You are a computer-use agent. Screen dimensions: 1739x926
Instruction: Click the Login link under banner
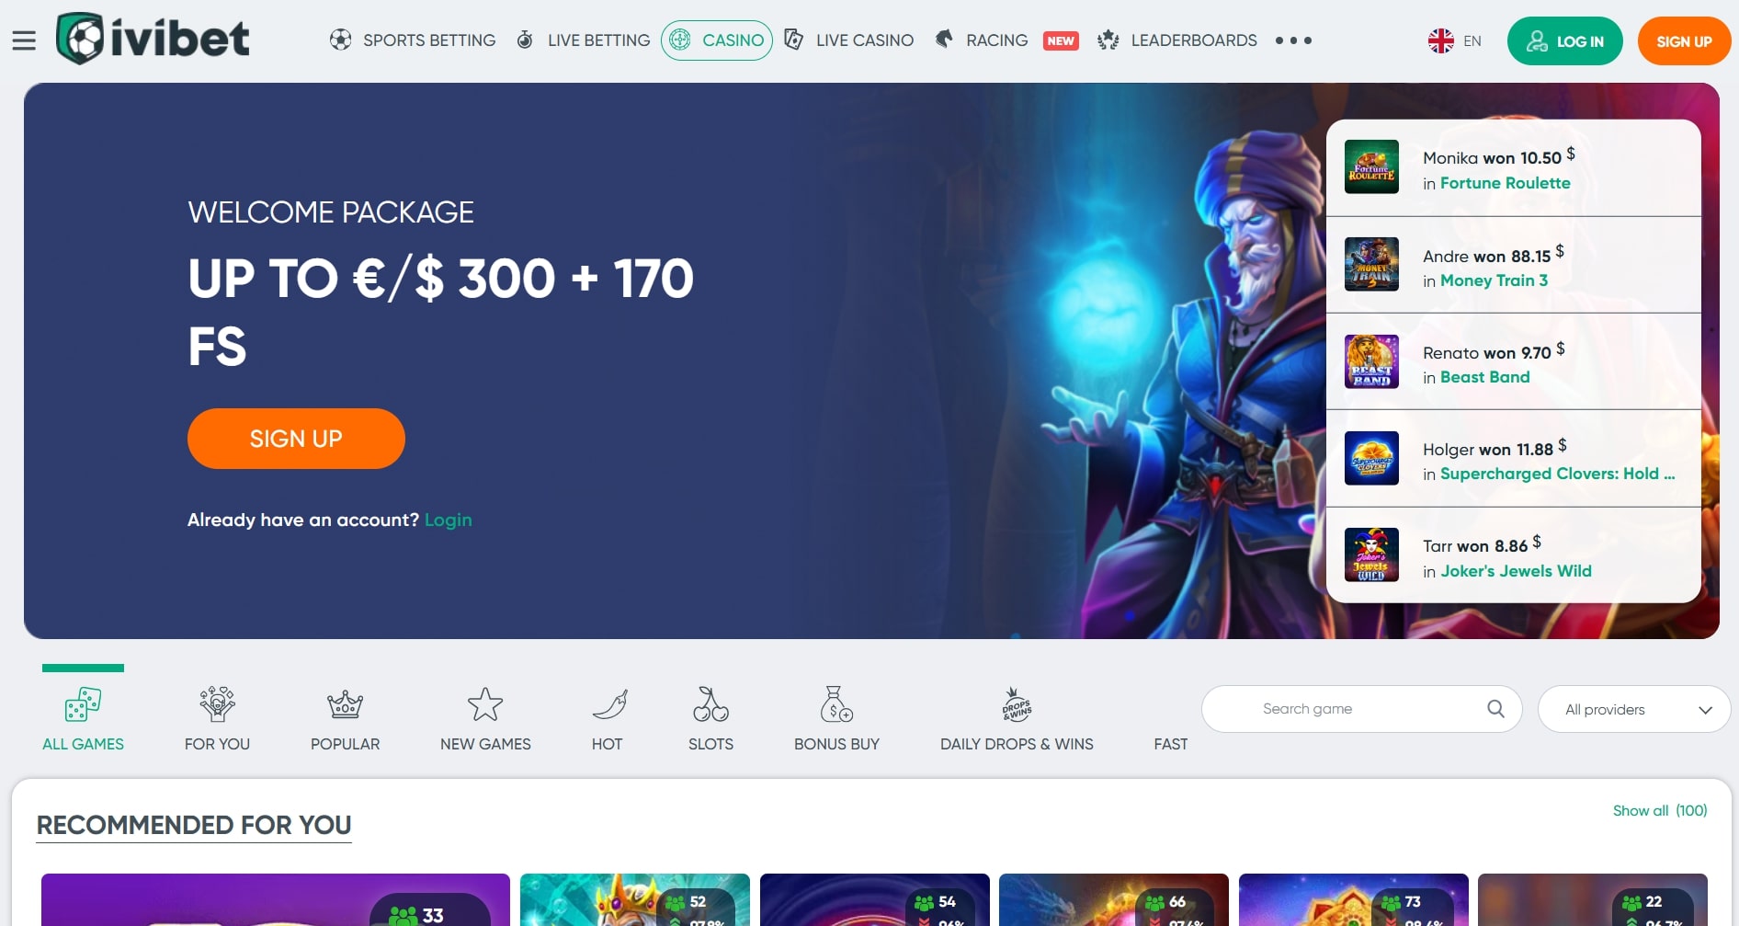point(449,520)
